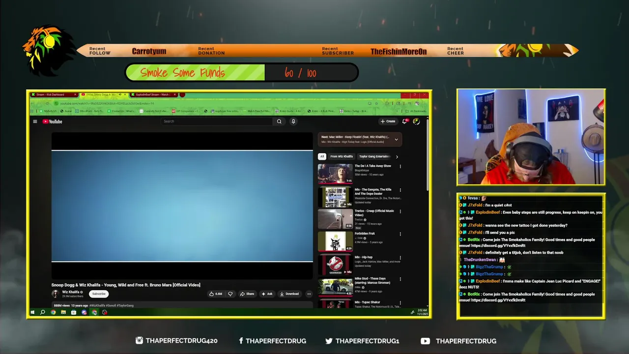Click Wiz Khalifa channel name
The image size is (629, 354).
click(x=71, y=292)
